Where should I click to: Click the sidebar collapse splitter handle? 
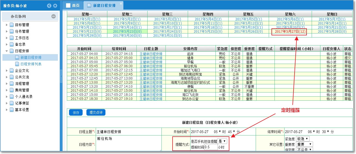[x=61, y=77]
